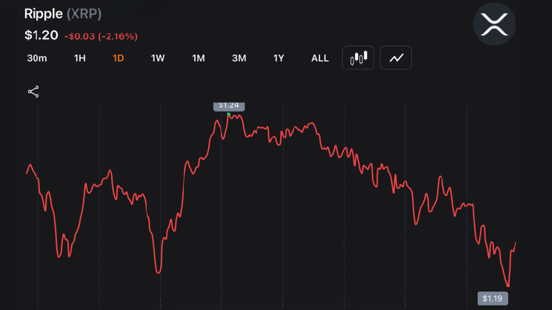Show the 1Y time range
The image size is (552, 310).
click(x=279, y=58)
